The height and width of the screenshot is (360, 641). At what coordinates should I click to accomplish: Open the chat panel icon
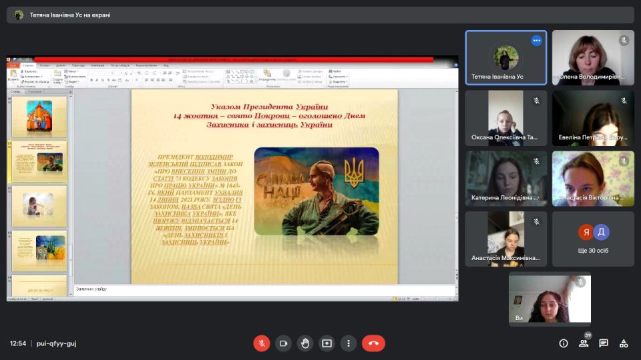(604, 343)
